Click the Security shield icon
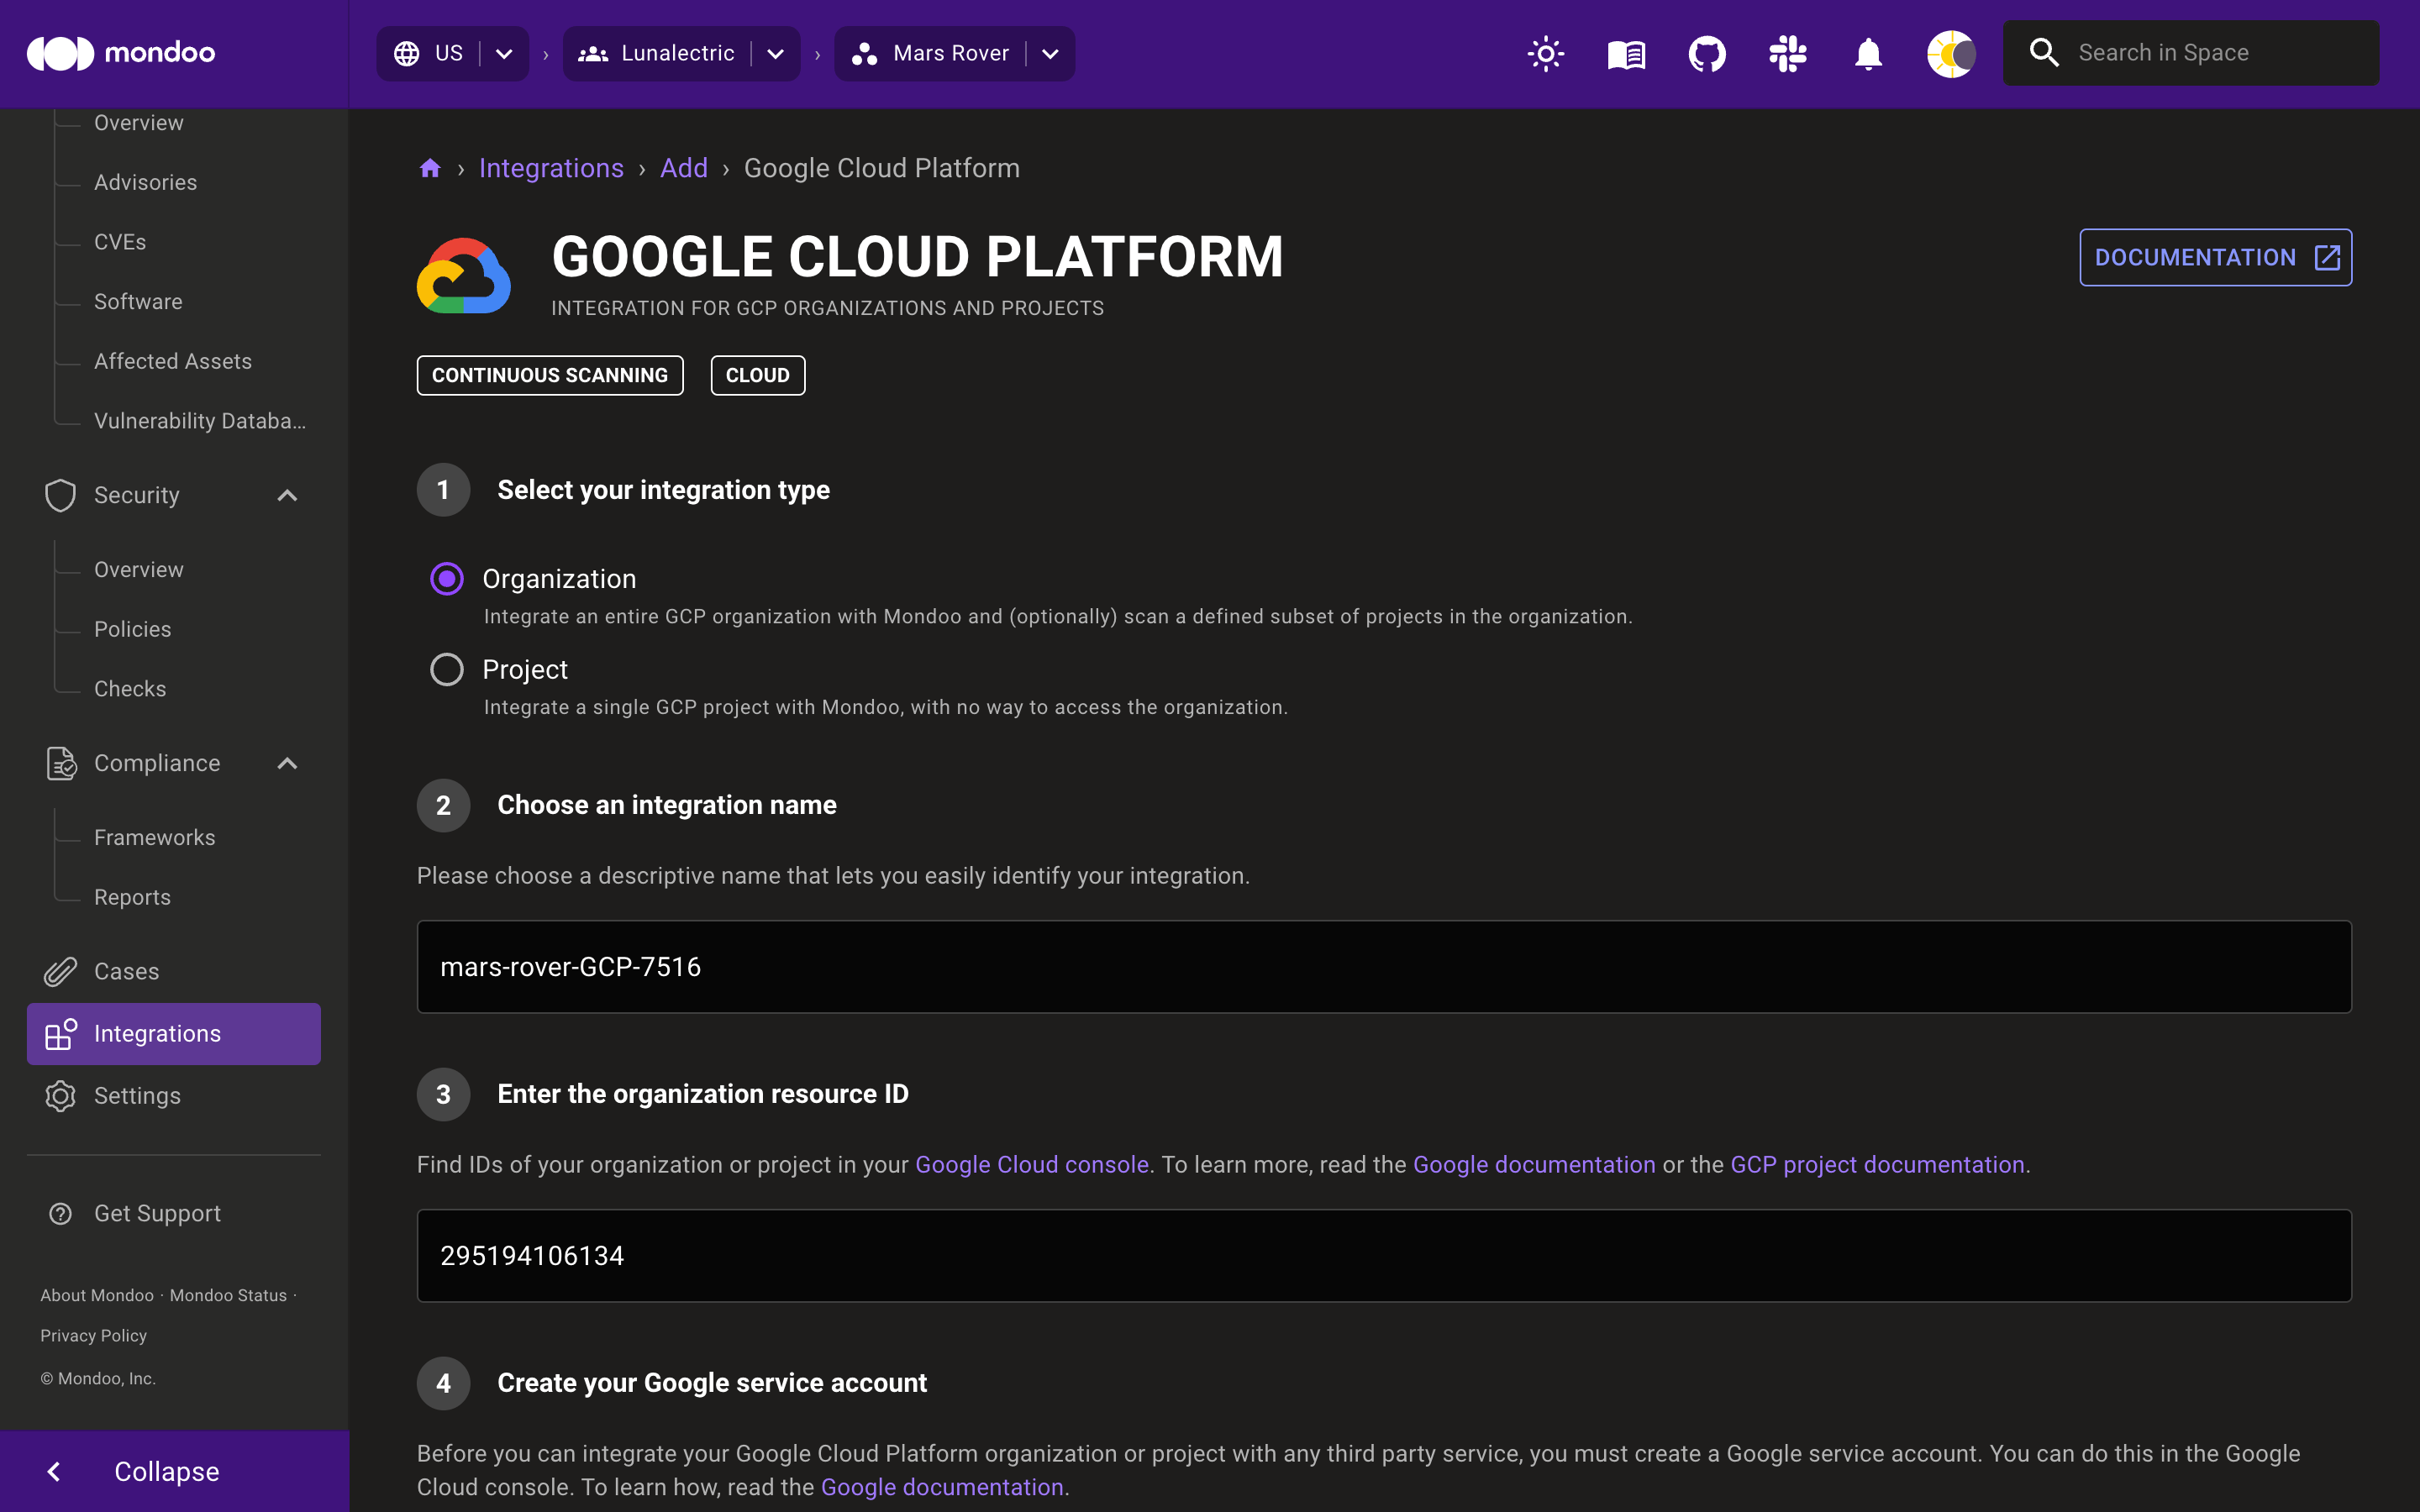Image resolution: width=2420 pixels, height=1512 pixels. click(x=60, y=495)
